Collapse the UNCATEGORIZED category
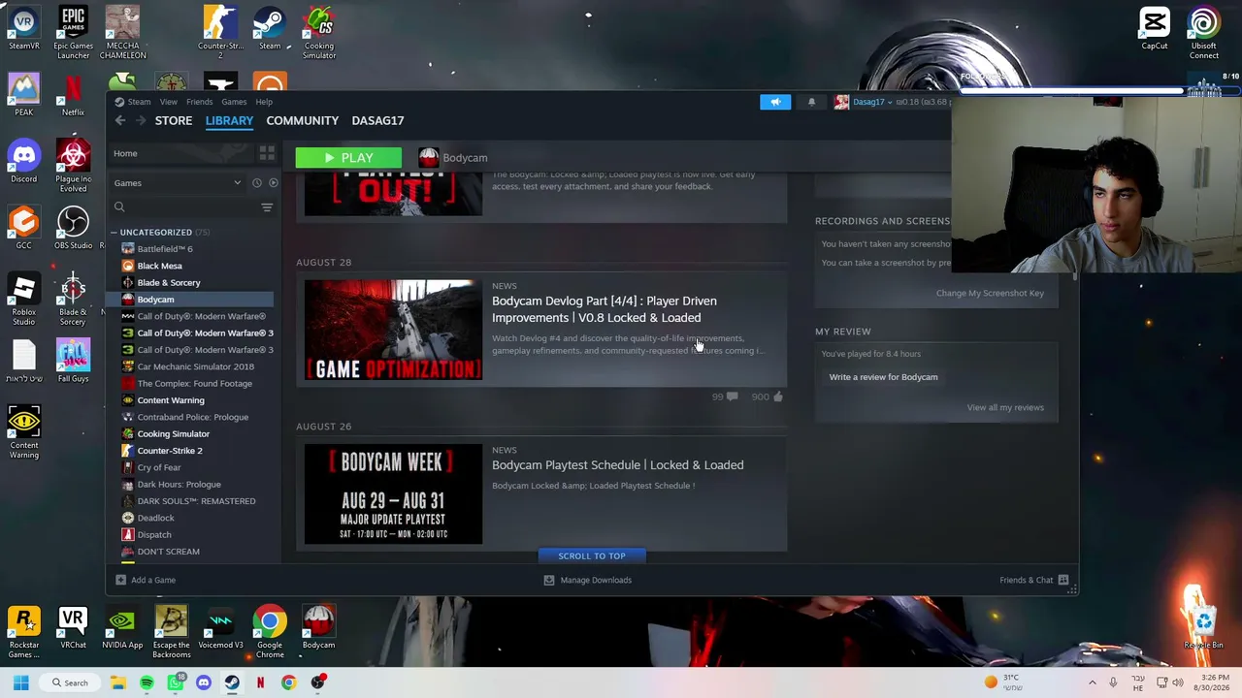Screen dimensions: 1242x698 (113, 233)
